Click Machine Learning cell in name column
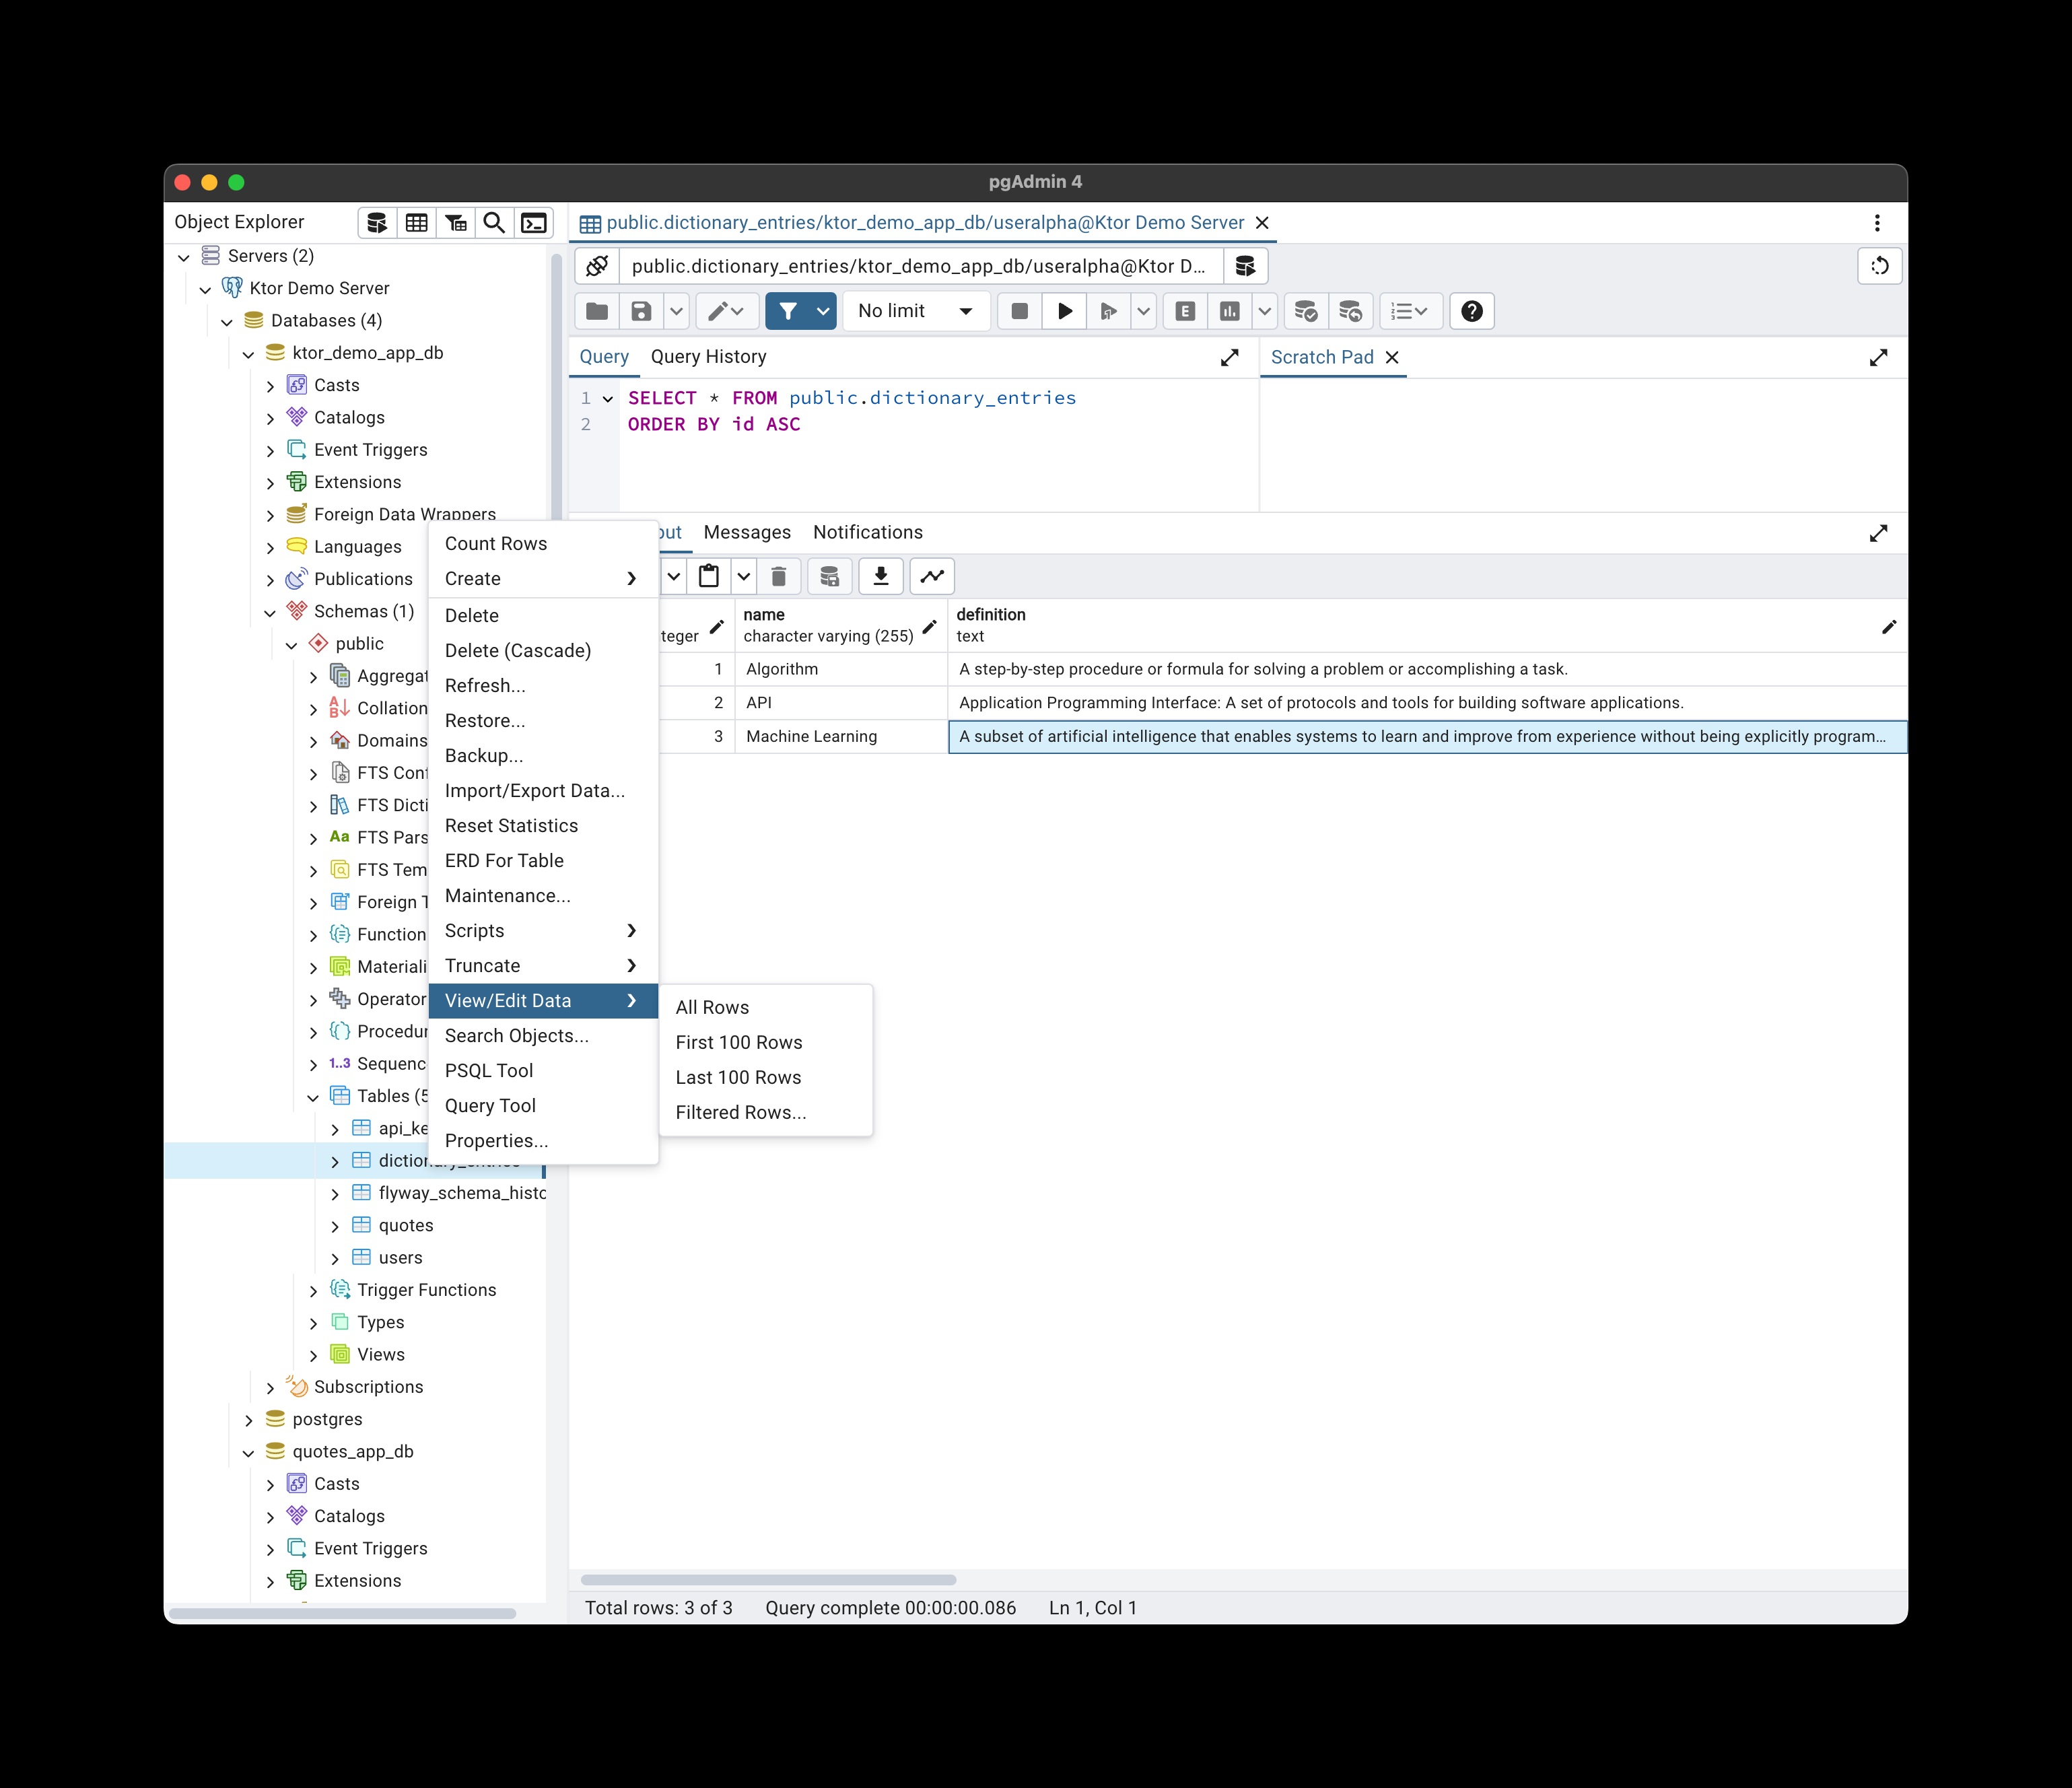 click(x=811, y=736)
